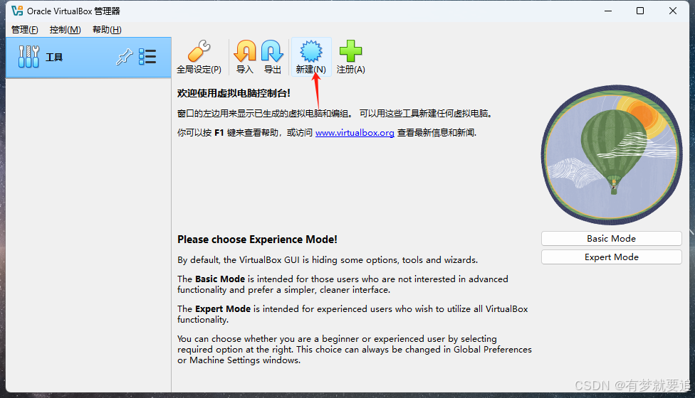Click the '欢迎使用虚拟电脑控制台!' heading
Image resolution: width=695 pixels, height=398 pixels.
point(234,93)
